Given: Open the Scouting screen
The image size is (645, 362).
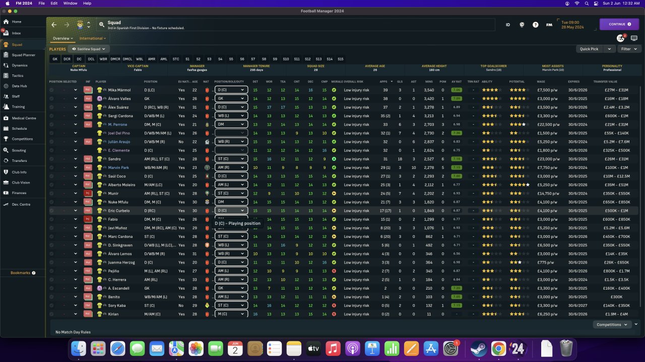Looking at the screenshot, I should pos(19,150).
